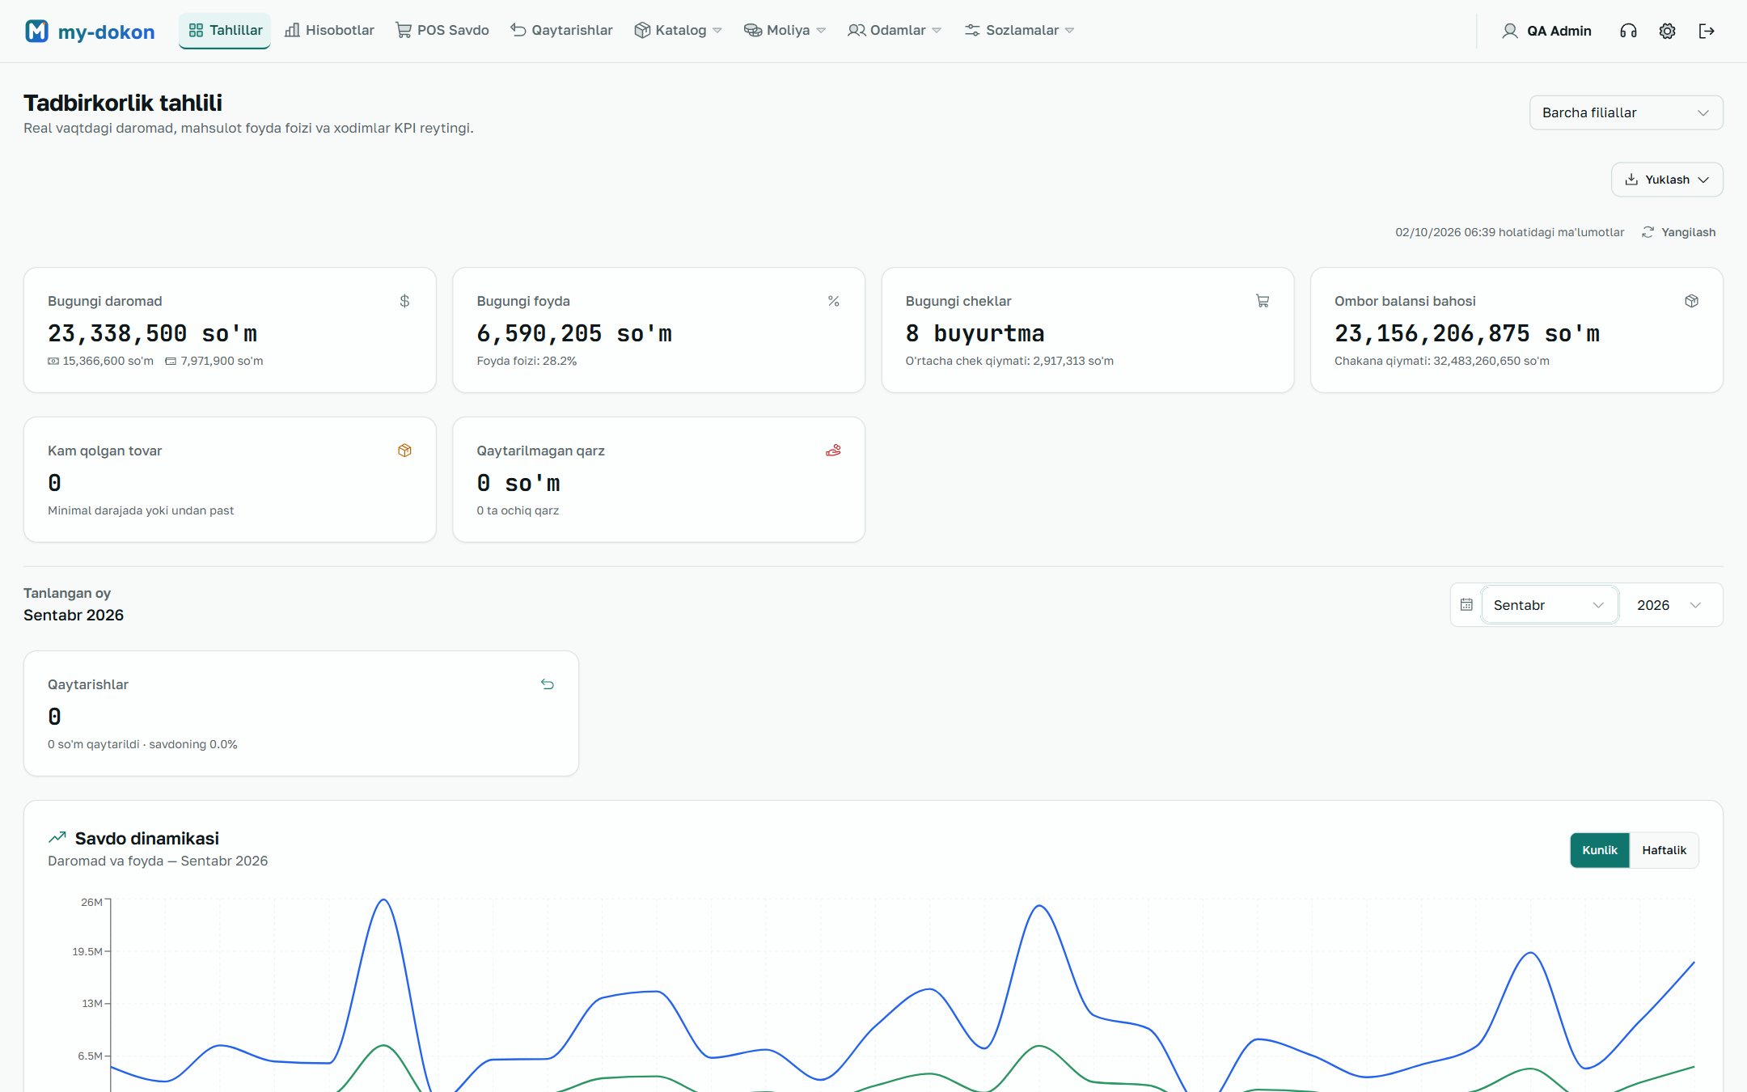Viewport: 1747px width, 1092px height.
Task: Open settings with the gear icon
Action: coord(1667,31)
